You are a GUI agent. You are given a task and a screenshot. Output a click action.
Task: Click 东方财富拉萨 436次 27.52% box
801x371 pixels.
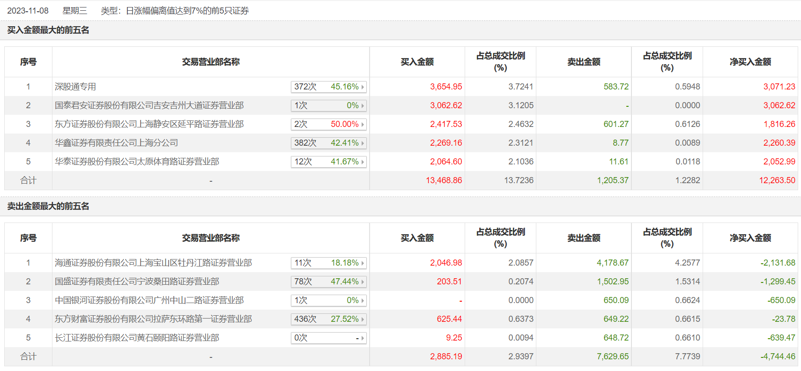[328, 319]
